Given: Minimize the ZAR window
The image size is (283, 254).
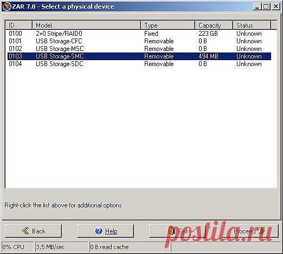Looking at the screenshot, I should 257,6.
